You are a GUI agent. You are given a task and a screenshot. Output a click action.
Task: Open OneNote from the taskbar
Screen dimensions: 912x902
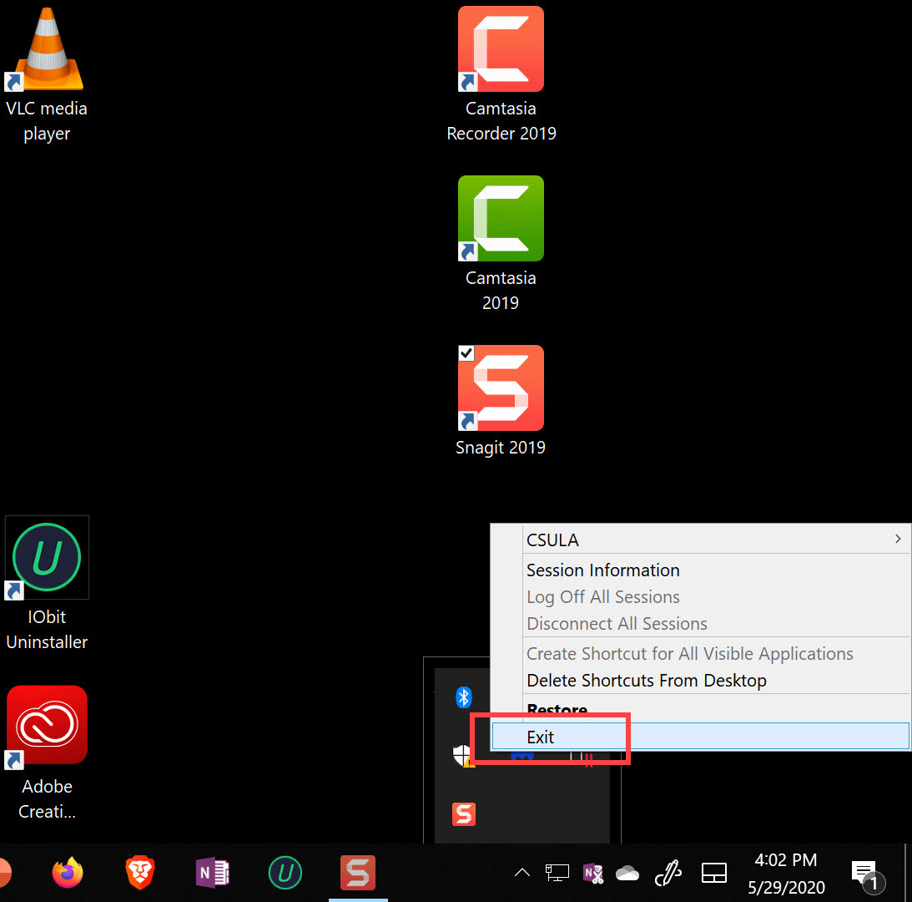point(212,873)
